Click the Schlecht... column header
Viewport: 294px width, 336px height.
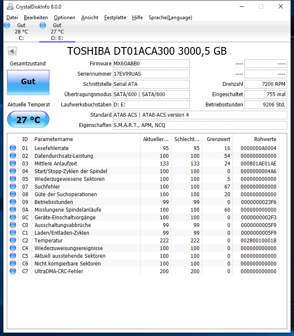pos(187,139)
